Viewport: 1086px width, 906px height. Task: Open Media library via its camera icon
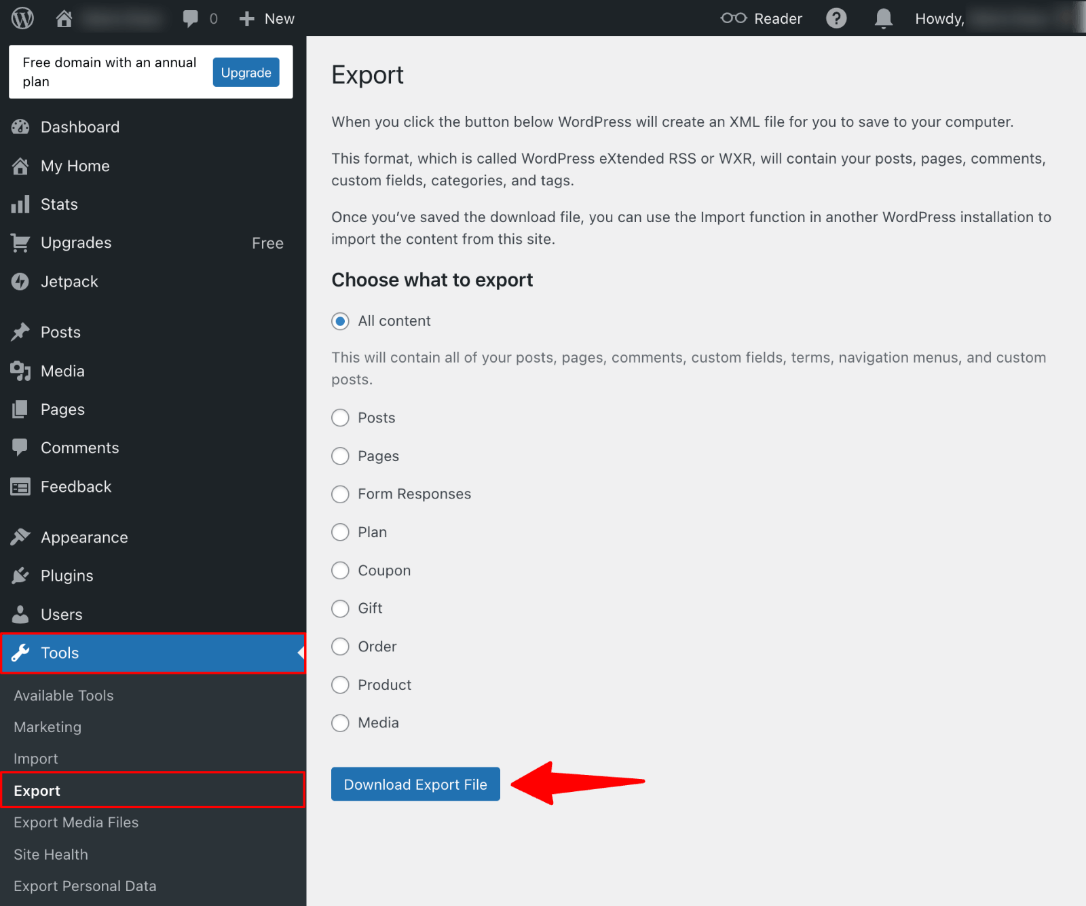(20, 371)
